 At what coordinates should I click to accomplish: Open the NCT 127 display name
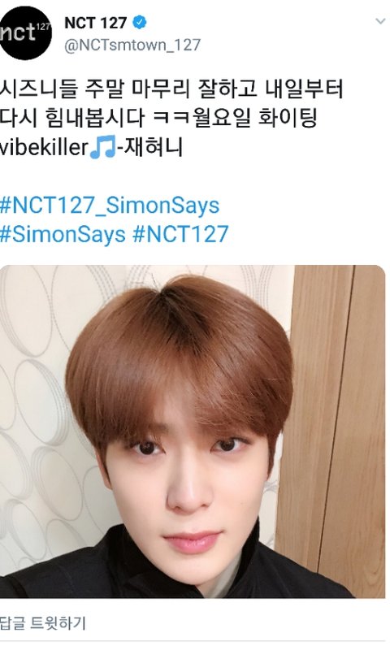[96, 23]
